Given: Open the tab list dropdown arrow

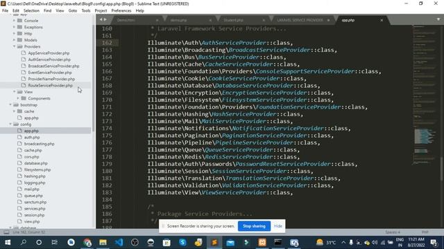Looking at the screenshot, I should pyautogui.click(x=438, y=19).
